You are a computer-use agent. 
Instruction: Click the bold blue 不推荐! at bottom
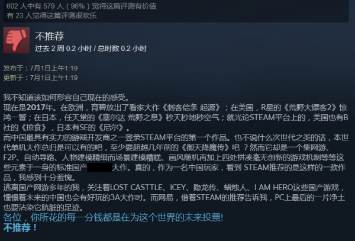click(20, 227)
